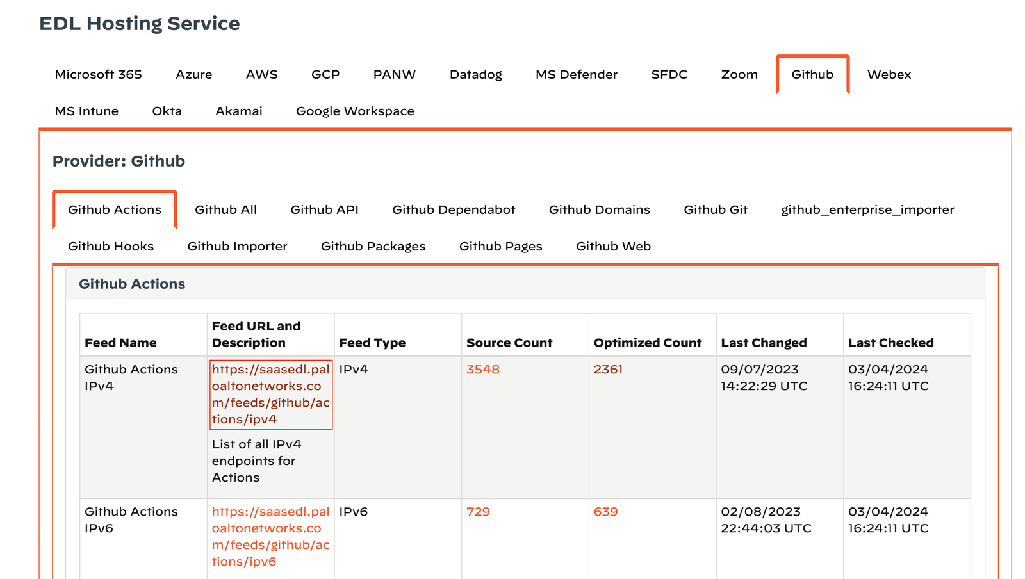View the GCP provider feeds
The width and height of the screenshot is (1025, 579).
pos(325,74)
